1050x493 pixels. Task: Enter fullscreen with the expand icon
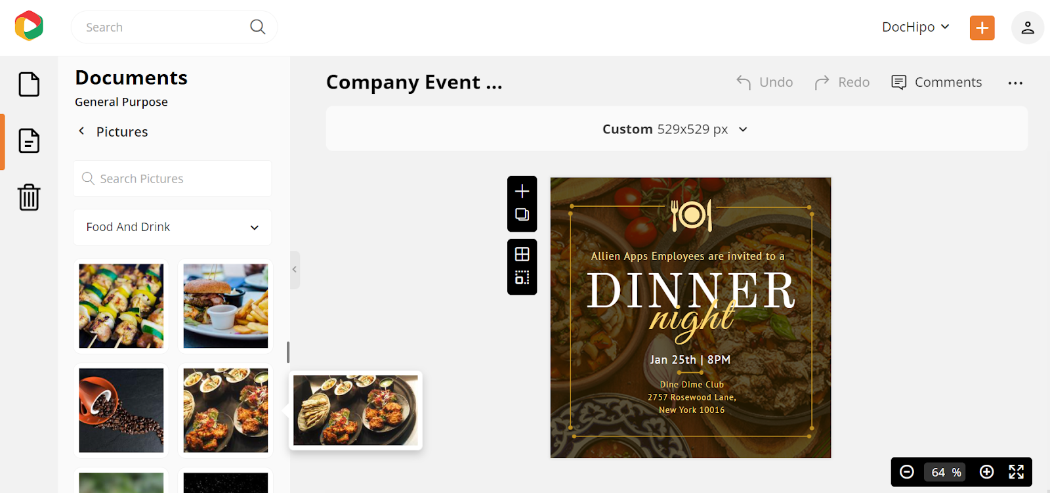(x=1017, y=472)
